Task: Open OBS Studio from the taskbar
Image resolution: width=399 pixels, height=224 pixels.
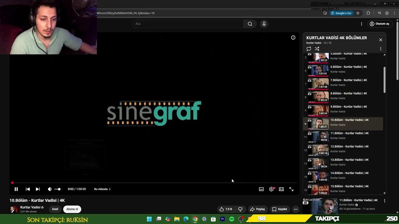Action: click(x=241, y=219)
